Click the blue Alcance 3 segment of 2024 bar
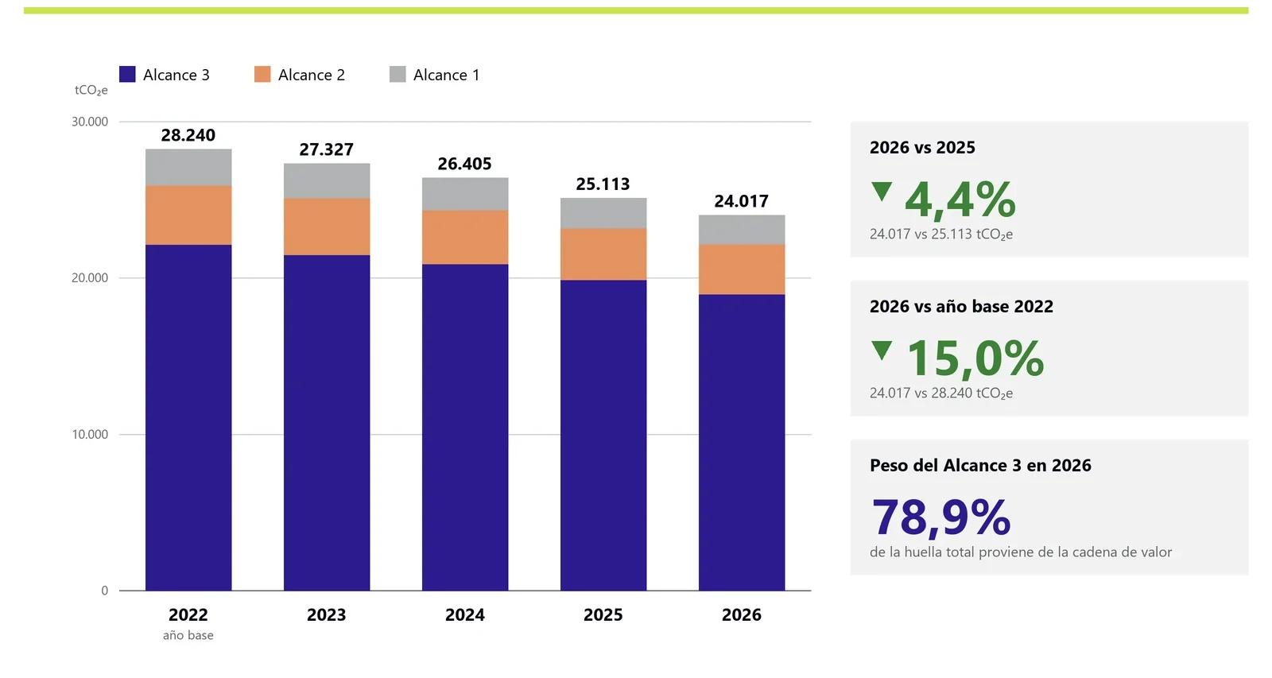Viewport: 1272px width, 678px height. click(465, 428)
